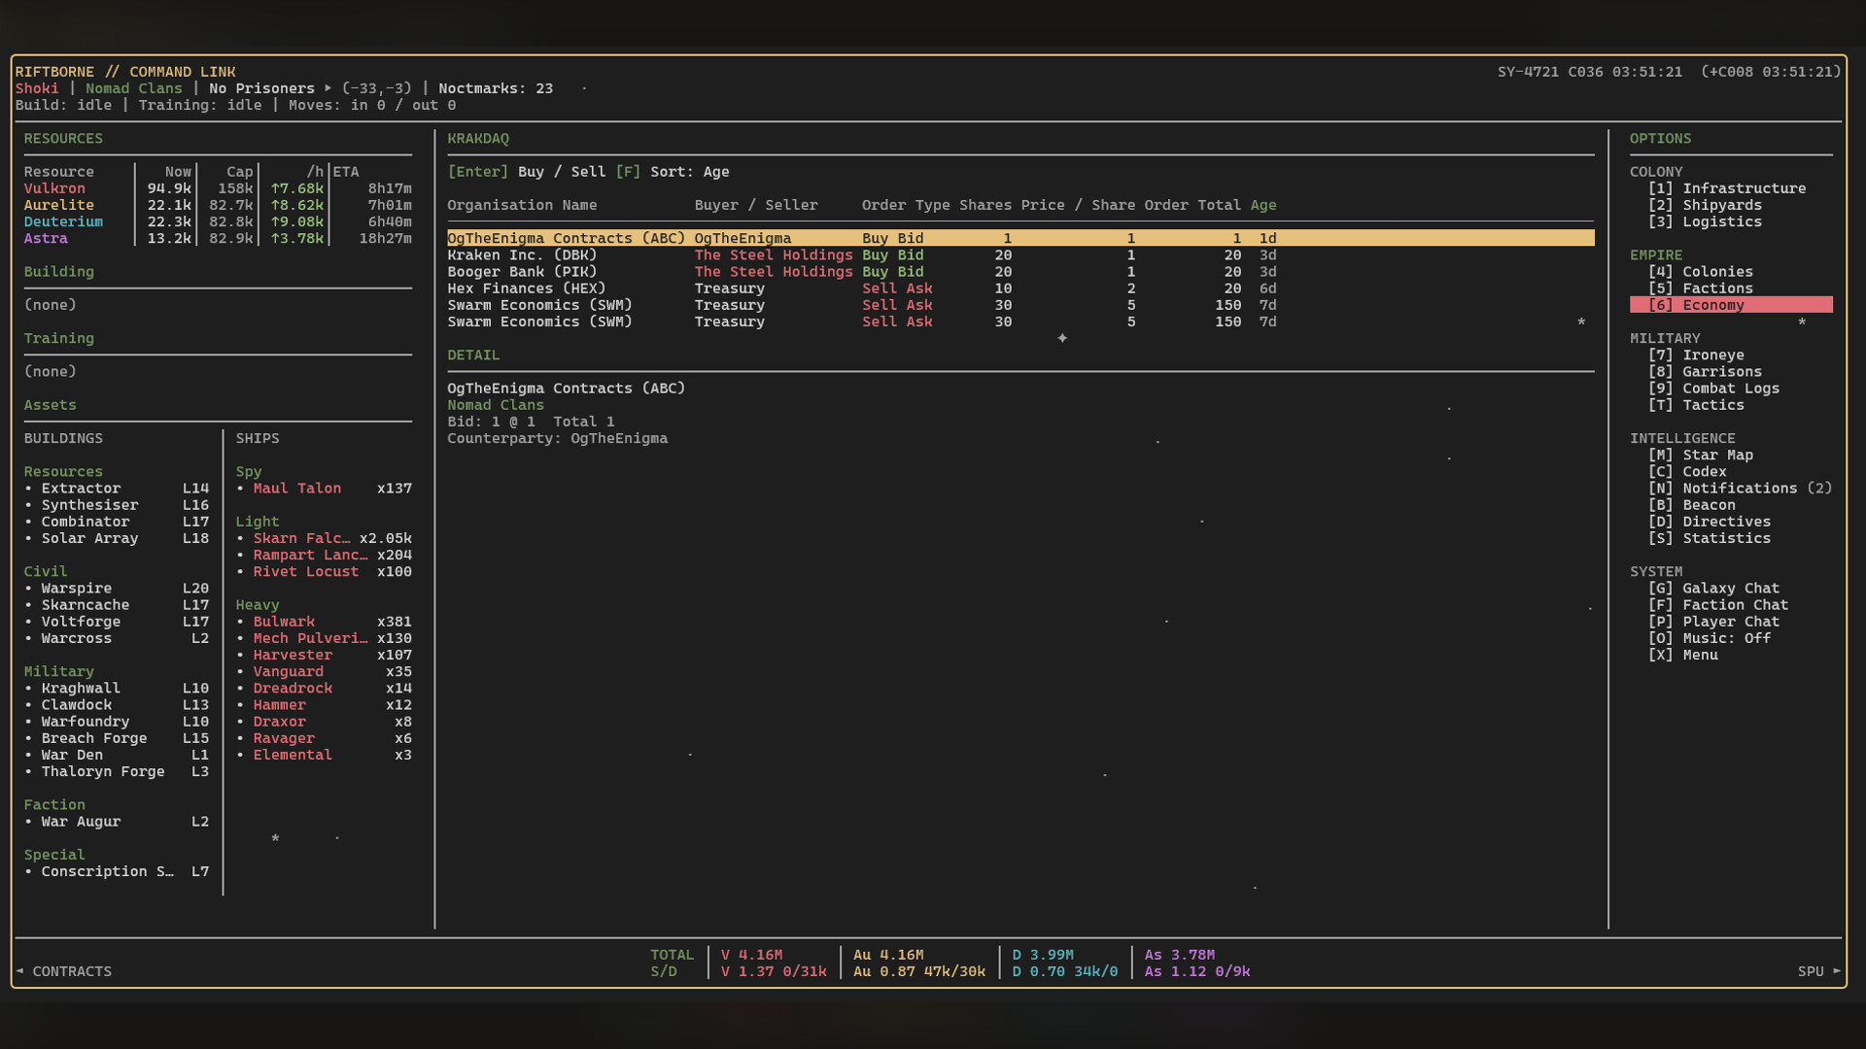The image size is (1866, 1049).
Task: Select the Elemental x3 ship
Action: point(324,755)
